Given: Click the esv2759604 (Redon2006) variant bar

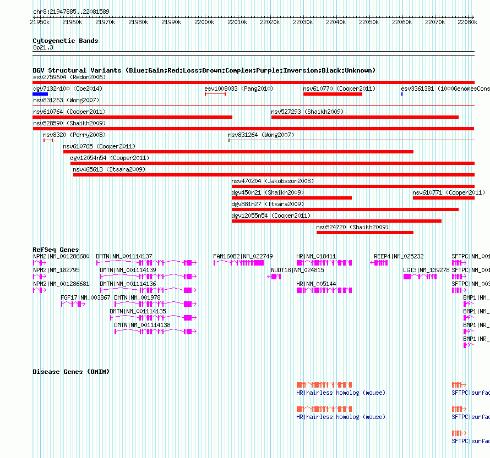Looking at the screenshot, I should pyautogui.click(x=253, y=82).
